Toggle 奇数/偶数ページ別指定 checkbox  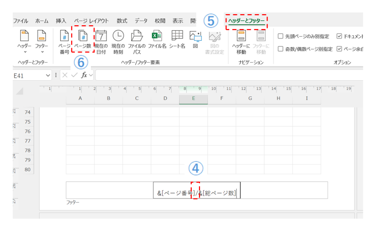tap(281, 49)
